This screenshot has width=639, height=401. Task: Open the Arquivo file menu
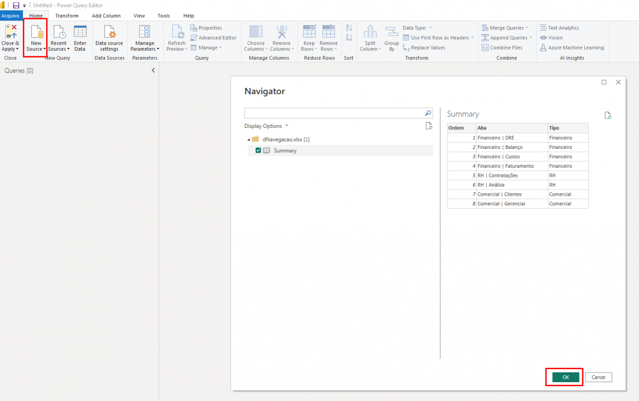tap(10, 15)
